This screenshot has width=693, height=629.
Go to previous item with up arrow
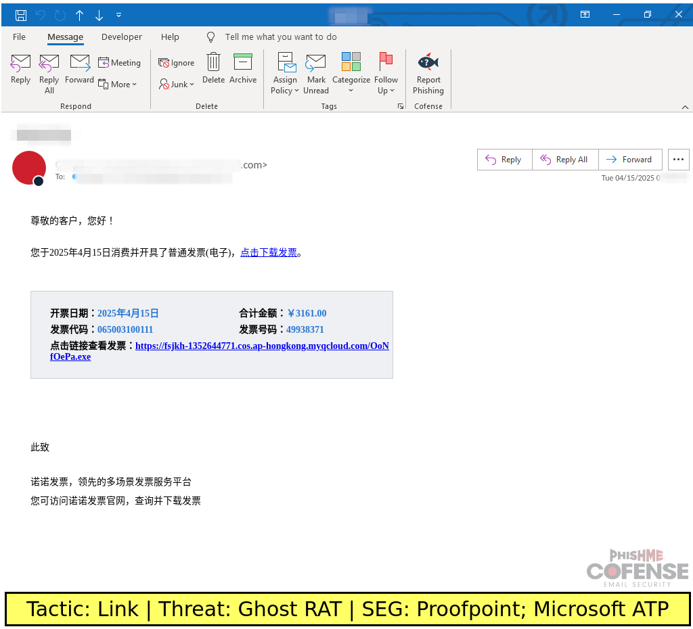point(80,16)
